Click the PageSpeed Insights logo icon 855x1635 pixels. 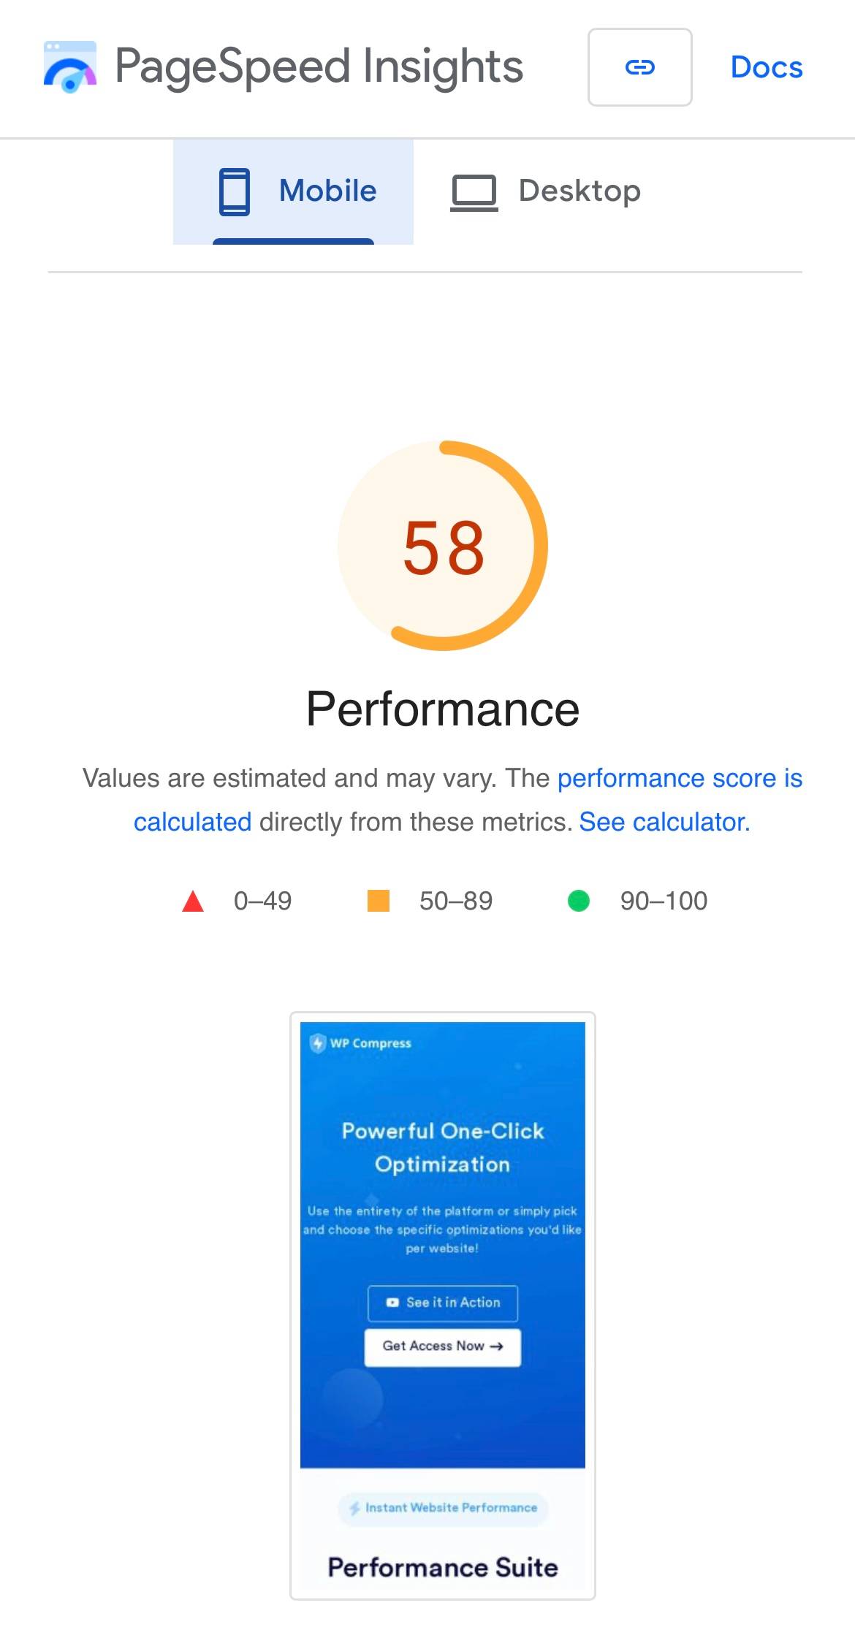[x=70, y=67]
